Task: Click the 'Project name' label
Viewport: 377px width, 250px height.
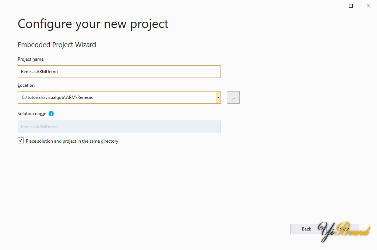Action: tap(31, 59)
